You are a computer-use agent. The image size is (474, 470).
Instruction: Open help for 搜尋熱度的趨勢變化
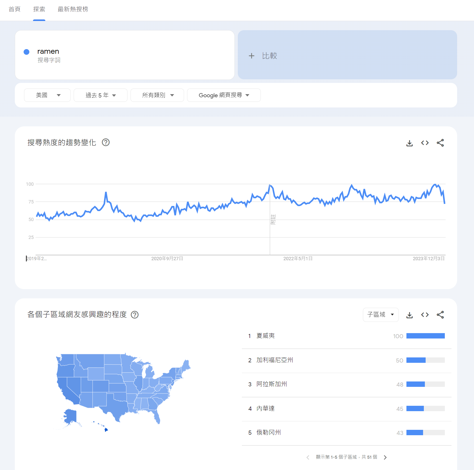(106, 142)
